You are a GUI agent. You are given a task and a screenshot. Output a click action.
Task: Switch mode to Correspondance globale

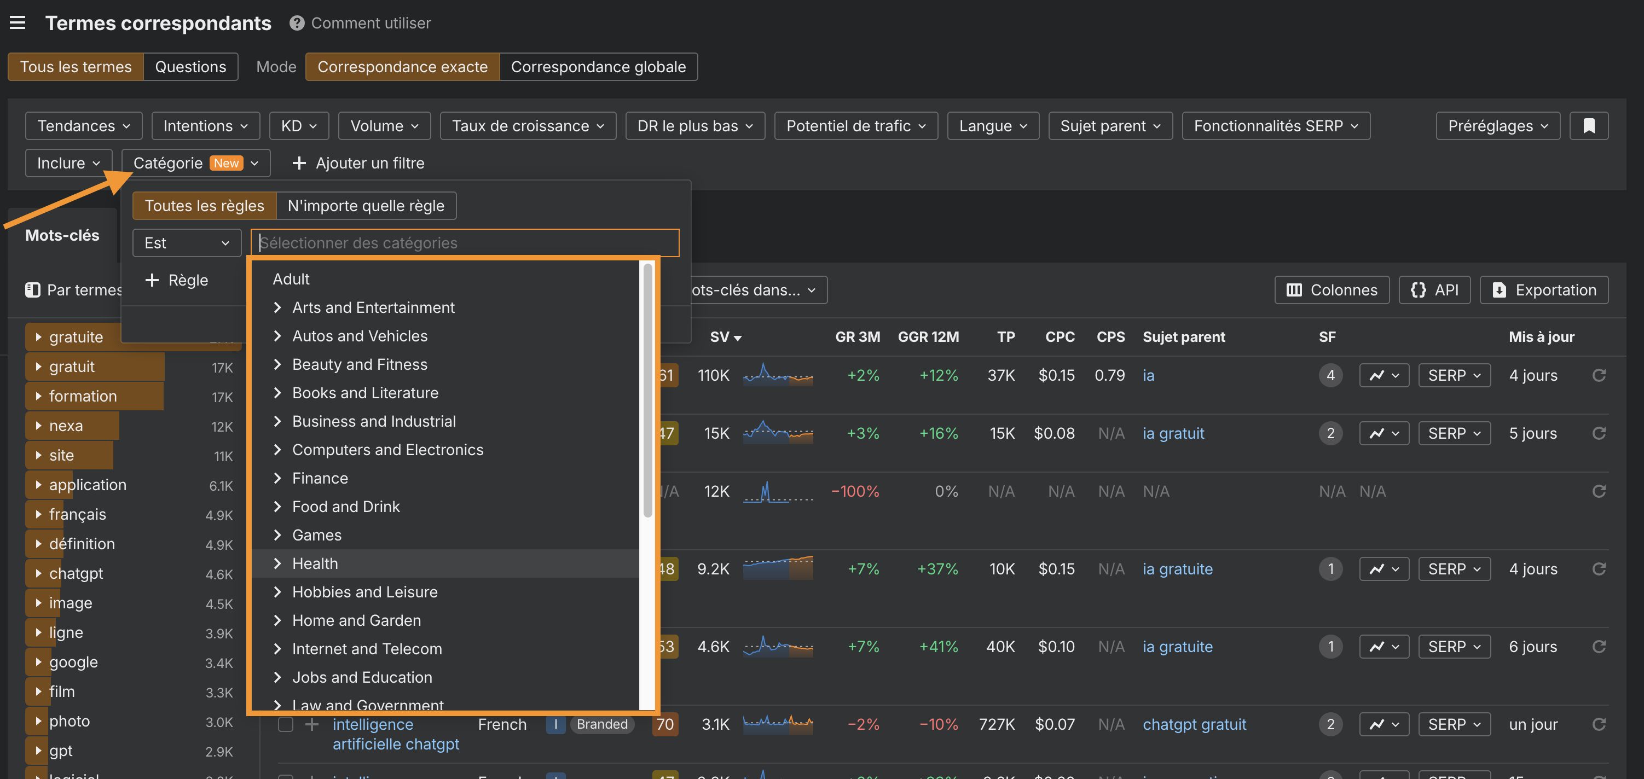[x=598, y=66]
